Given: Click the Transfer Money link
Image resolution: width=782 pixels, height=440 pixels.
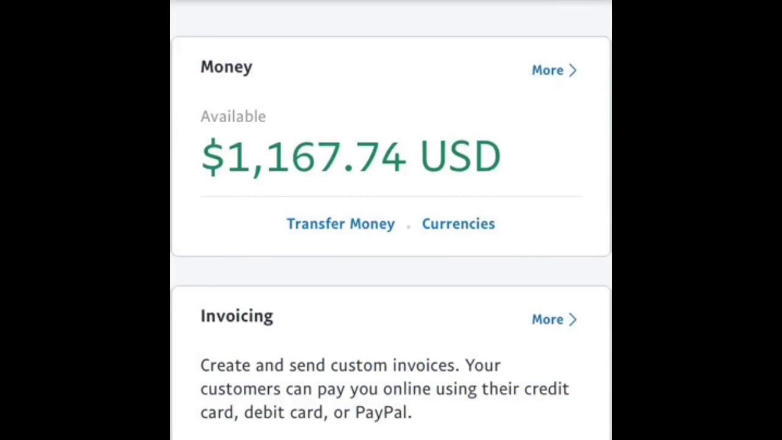Looking at the screenshot, I should (x=340, y=224).
